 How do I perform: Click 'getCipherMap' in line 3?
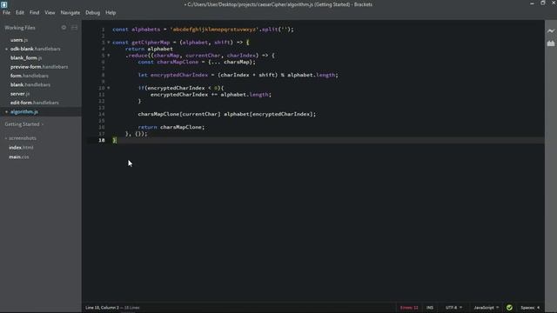(x=151, y=43)
